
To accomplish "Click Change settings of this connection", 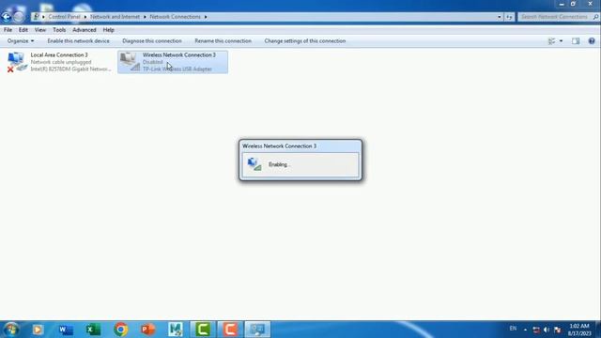I will tap(304, 41).
